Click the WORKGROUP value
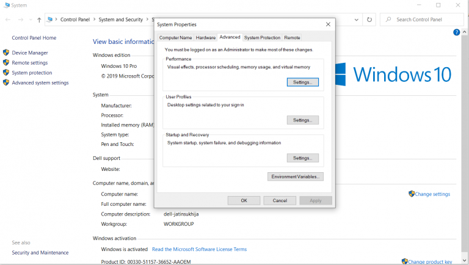The height and width of the screenshot is (265, 469). [179, 224]
